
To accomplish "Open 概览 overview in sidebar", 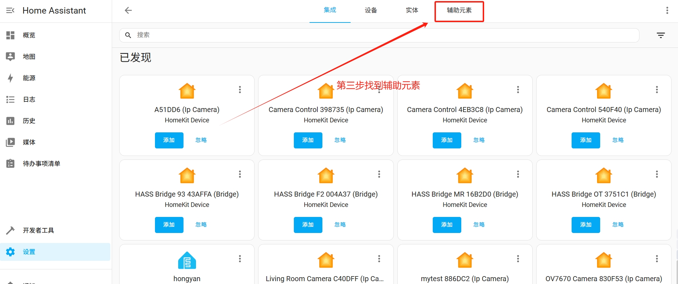I will [x=55, y=35].
